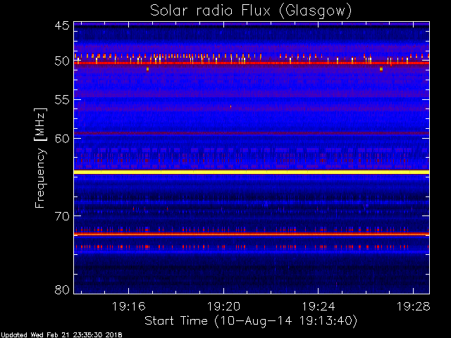Click the 19:16 time tick label
451x338 pixels.
click(x=128, y=306)
